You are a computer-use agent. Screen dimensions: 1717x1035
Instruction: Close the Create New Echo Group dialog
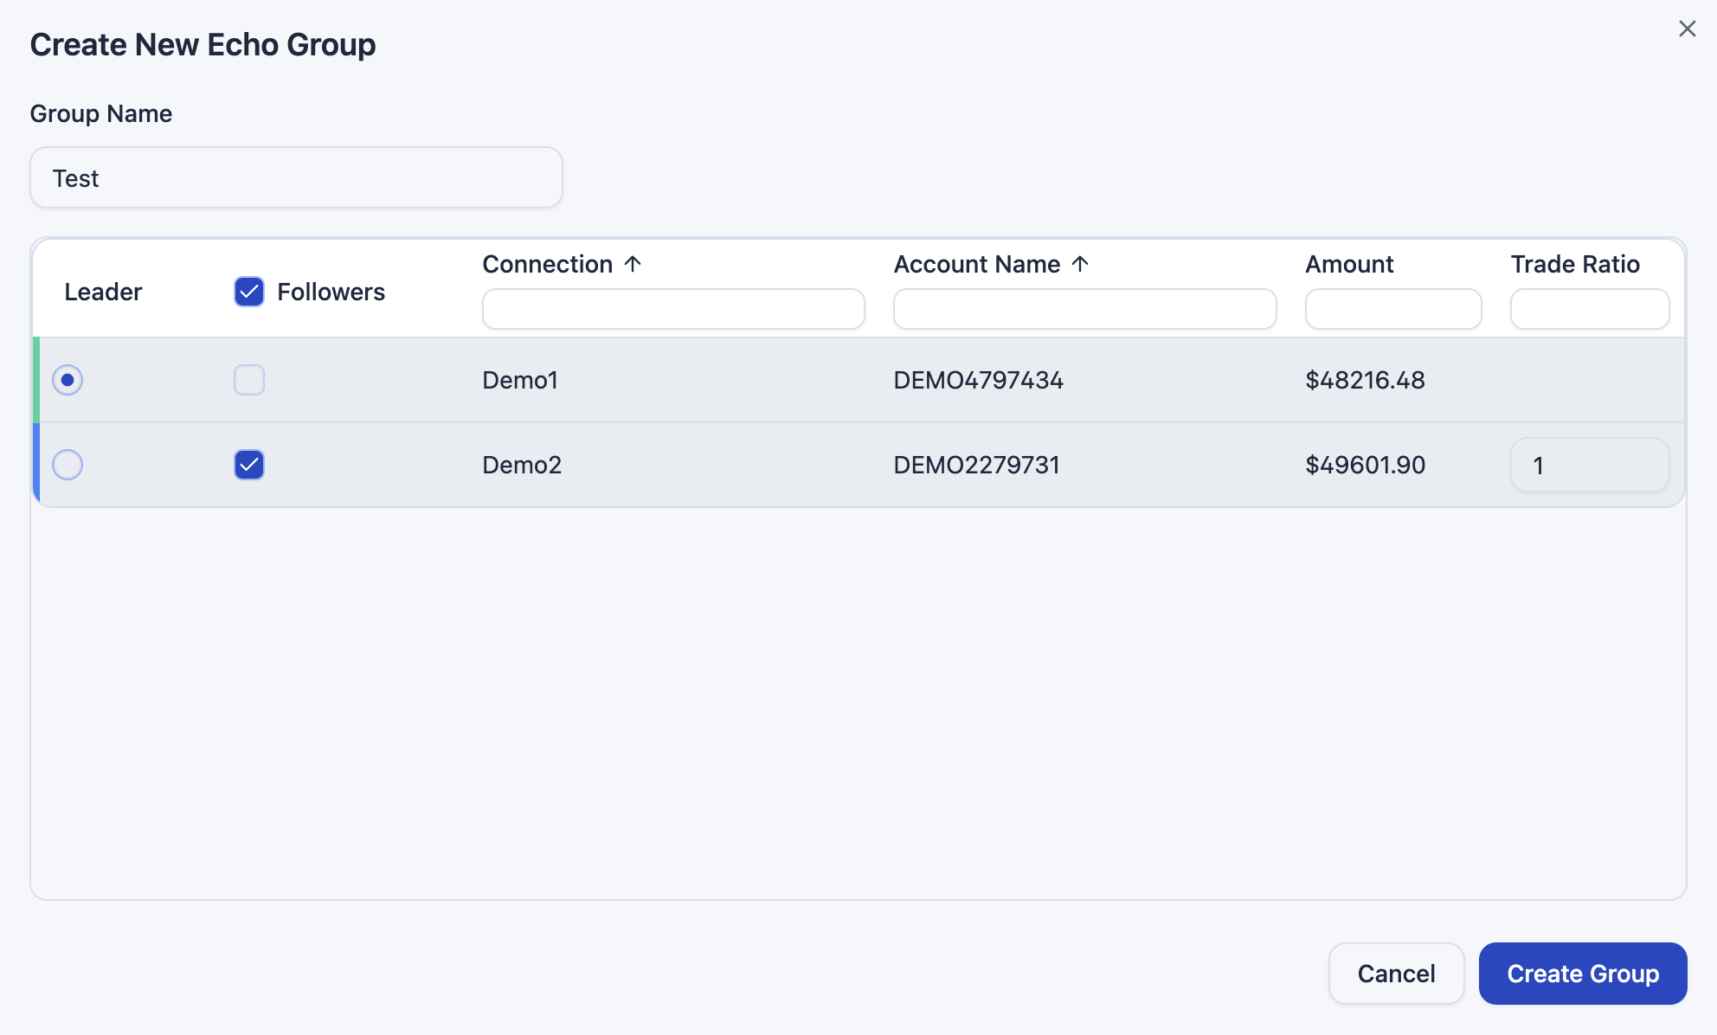pyautogui.click(x=1687, y=29)
